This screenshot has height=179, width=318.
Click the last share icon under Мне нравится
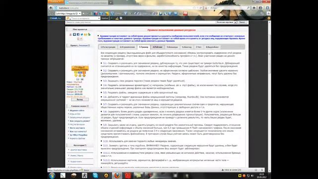pos(89,34)
